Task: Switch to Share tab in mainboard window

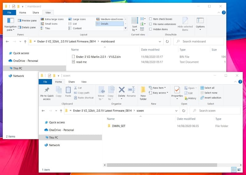Action: pyautogui.click(x=36, y=13)
